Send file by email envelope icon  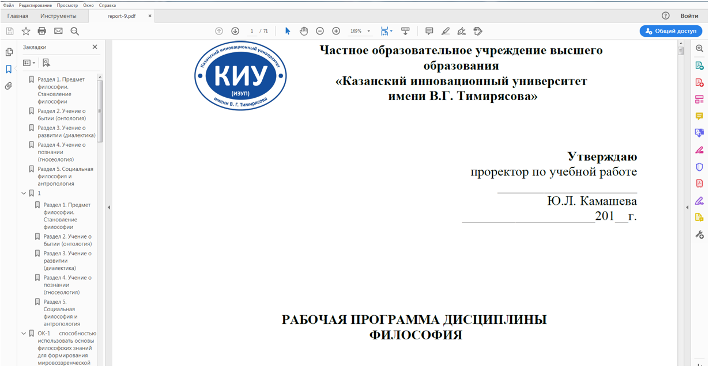[58, 31]
